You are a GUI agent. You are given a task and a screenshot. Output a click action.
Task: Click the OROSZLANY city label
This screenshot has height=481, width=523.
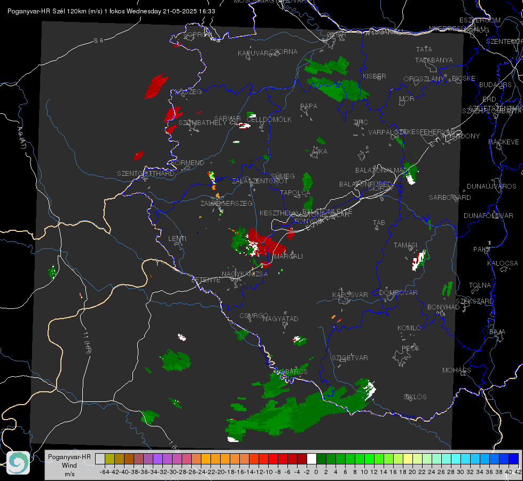pyautogui.click(x=424, y=79)
